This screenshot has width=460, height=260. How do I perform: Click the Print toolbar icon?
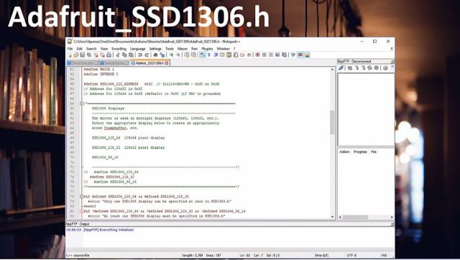click(109, 55)
